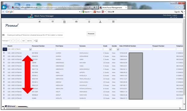Click the Logout link
Image resolution: width=187 pixels, height=111 pixels.
pos(175,15)
